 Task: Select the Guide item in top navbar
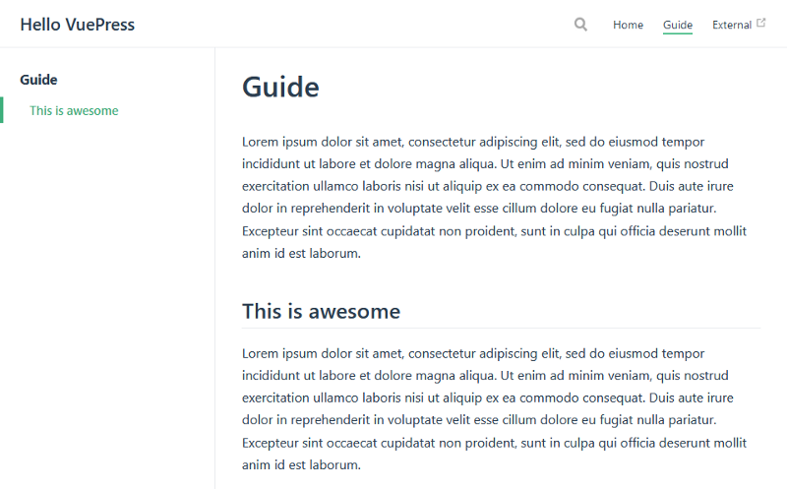[677, 25]
